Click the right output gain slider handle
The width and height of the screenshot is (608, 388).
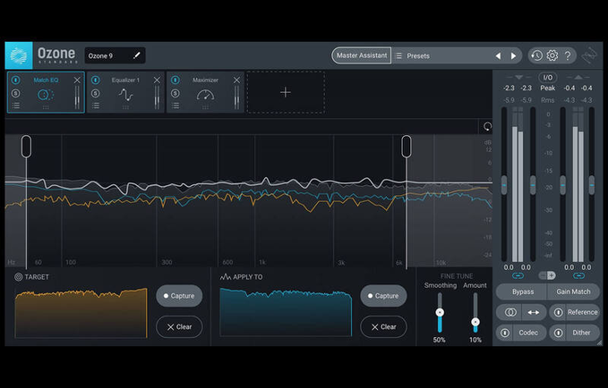point(592,185)
